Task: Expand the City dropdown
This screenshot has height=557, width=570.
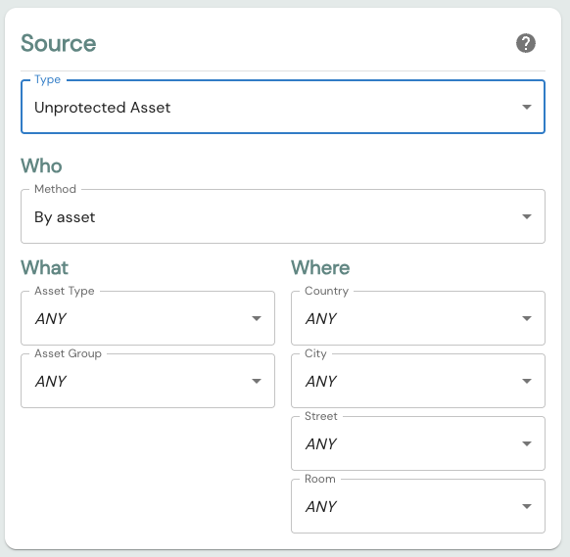Action: click(x=418, y=381)
